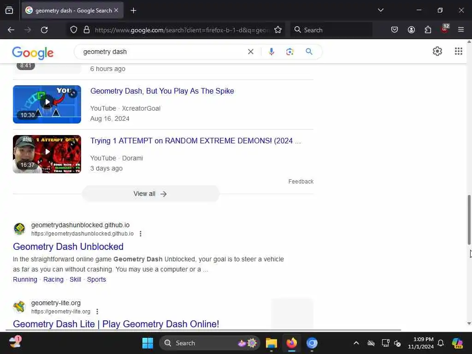
Task: Click YouTube XcreatorGoal source text
Action: [x=125, y=108]
